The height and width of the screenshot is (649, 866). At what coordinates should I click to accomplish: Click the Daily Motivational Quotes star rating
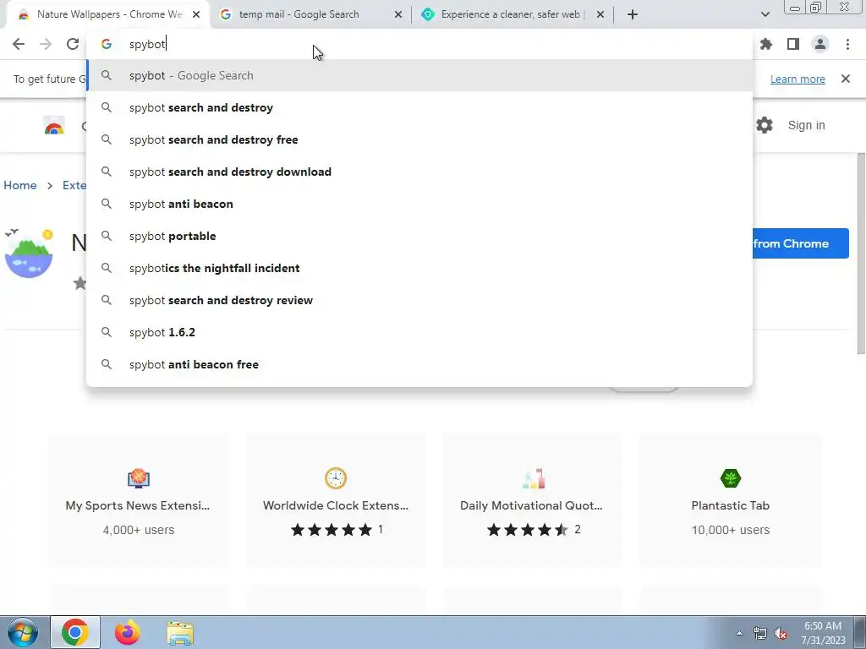click(528, 530)
